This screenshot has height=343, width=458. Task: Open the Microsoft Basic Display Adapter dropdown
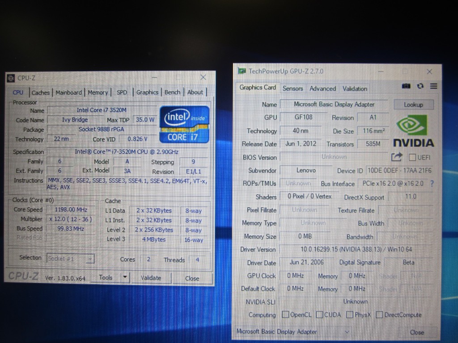[293, 332]
